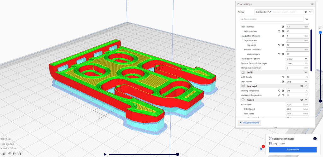Click the Print Speed input field
Screen dimensions: 323x157
(297, 104)
